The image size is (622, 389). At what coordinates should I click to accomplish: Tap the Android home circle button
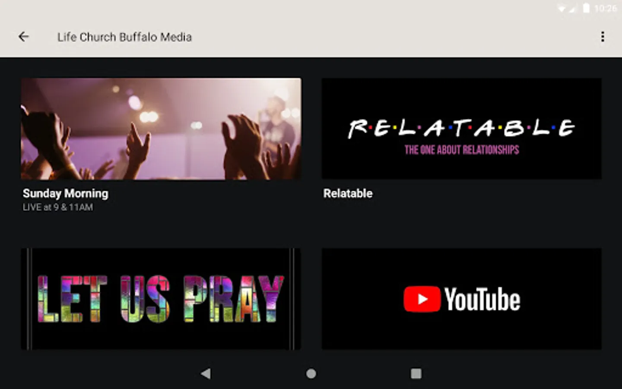(311, 373)
